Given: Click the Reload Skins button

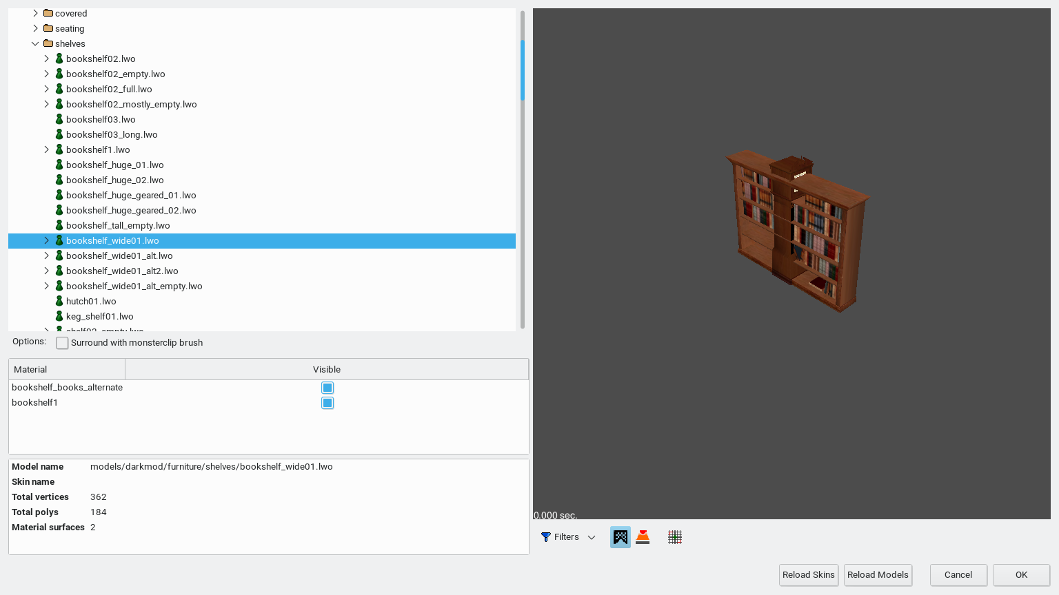Looking at the screenshot, I should 808,575.
